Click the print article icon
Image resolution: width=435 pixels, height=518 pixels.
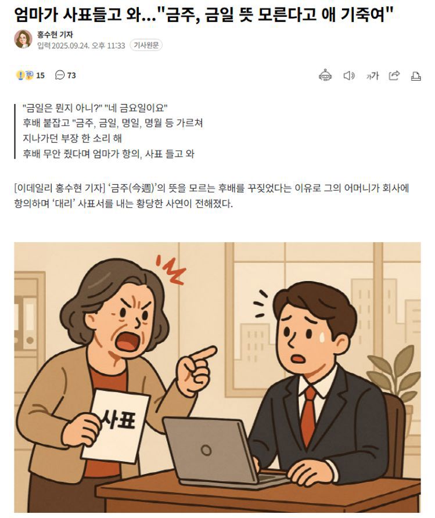415,76
